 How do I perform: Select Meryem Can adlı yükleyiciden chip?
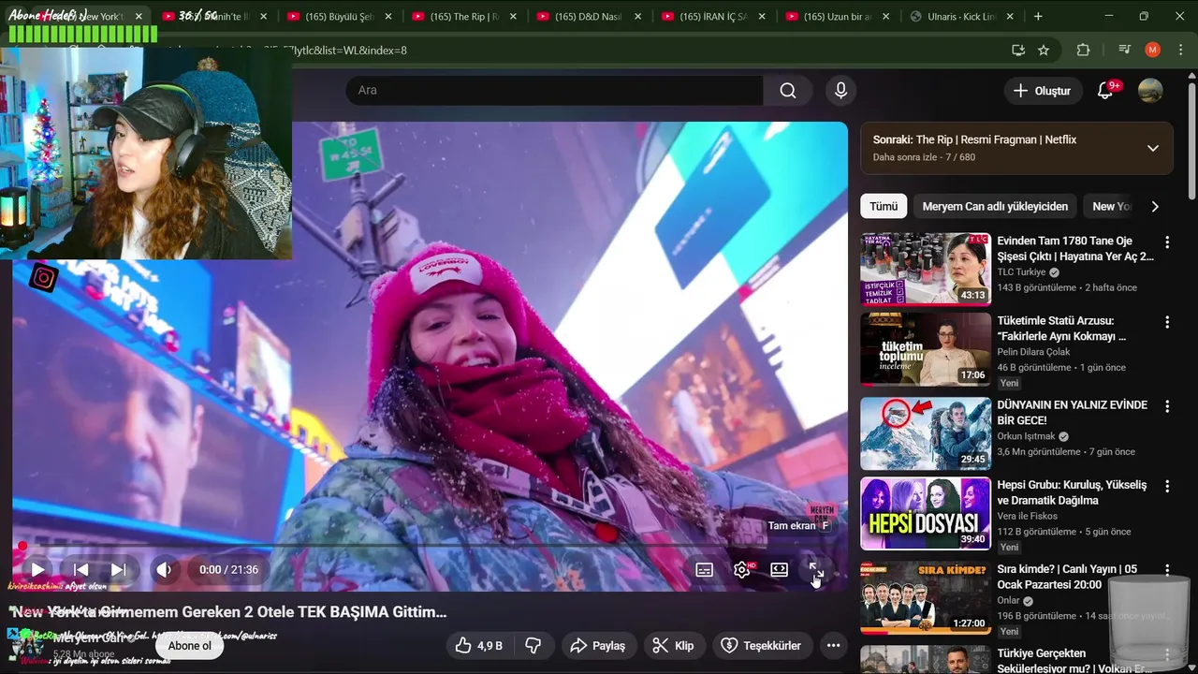point(995,206)
